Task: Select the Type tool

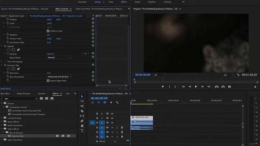Action: tap(82, 131)
